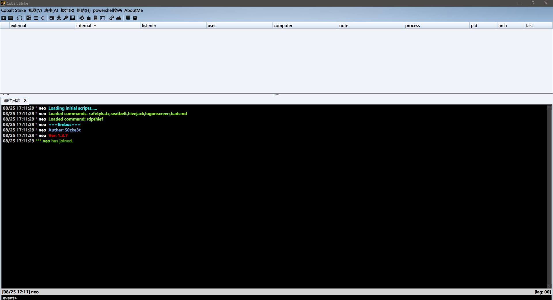Click the cube About icon

click(135, 18)
